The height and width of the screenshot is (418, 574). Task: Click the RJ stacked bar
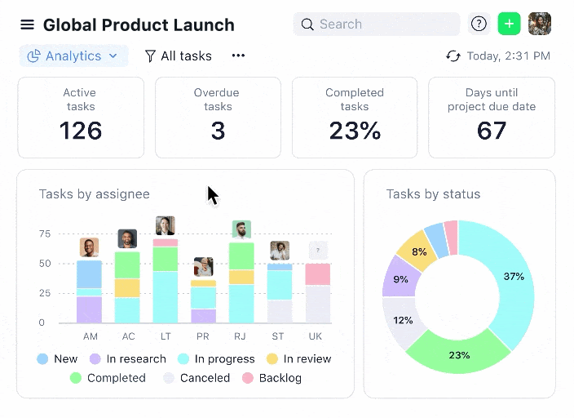coord(241,282)
